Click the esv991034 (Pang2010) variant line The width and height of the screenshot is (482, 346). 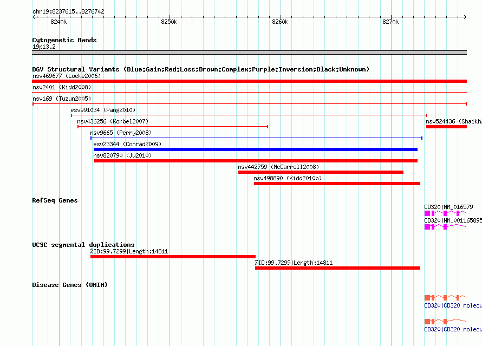(249, 115)
